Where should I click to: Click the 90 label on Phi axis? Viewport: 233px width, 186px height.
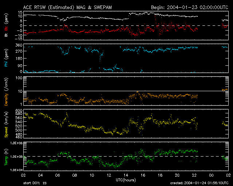click(x=20, y=65)
